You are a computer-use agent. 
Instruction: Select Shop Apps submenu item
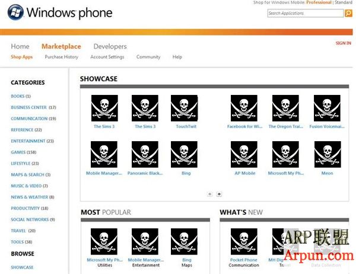pos(22,57)
